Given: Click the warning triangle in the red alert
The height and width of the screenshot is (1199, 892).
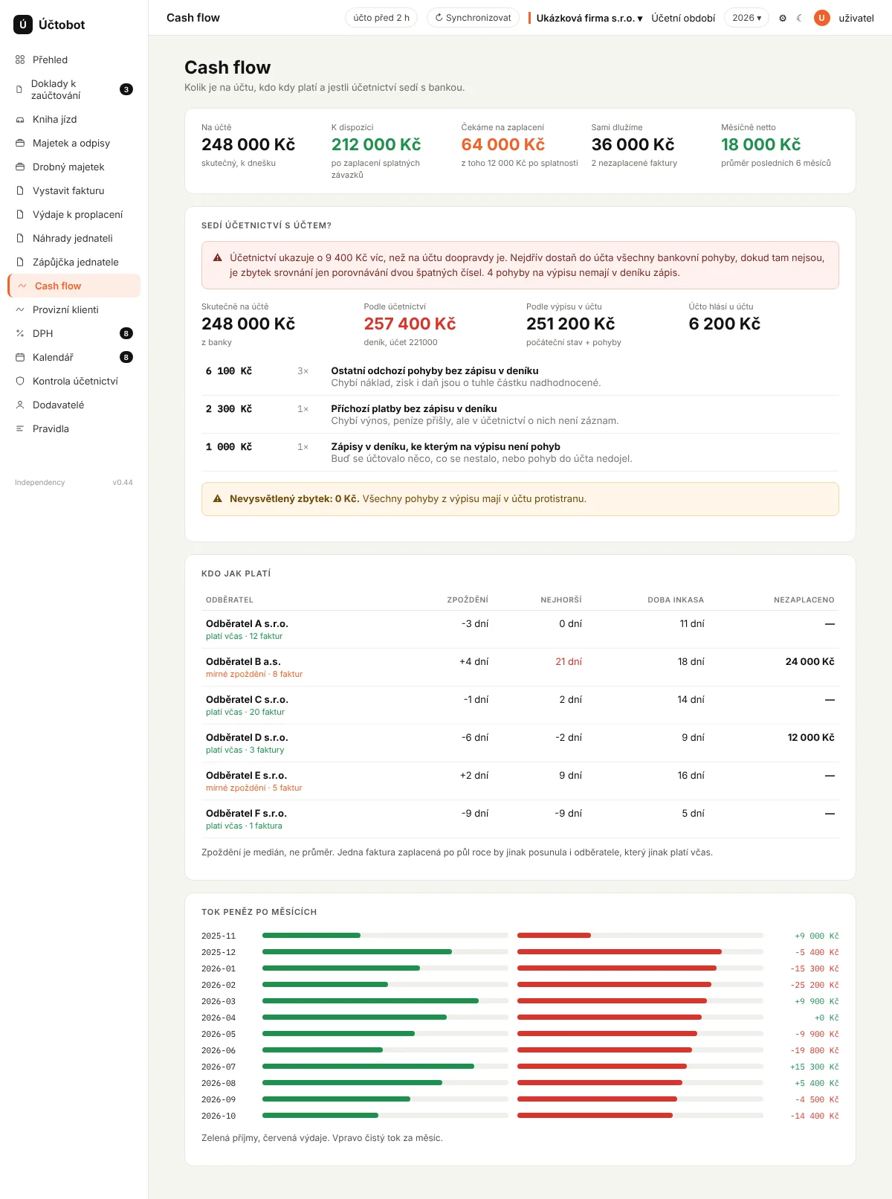Looking at the screenshot, I should [x=218, y=257].
